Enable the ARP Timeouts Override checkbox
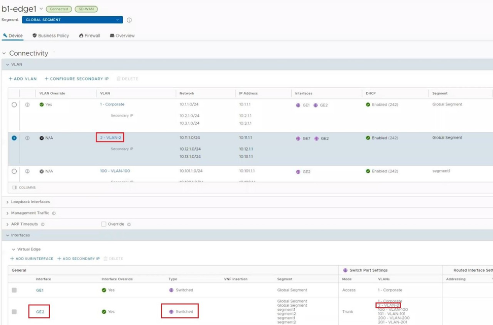Screen dimensions: 493x325 (x=103, y=224)
